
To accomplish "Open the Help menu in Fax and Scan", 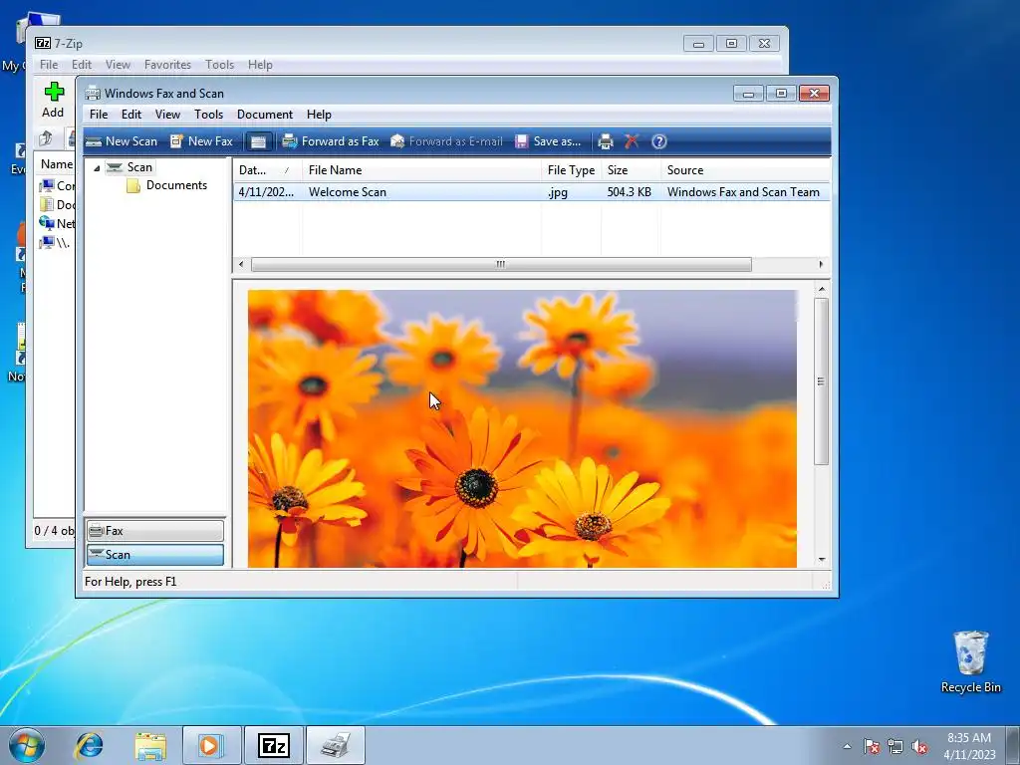I will coord(319,115).
